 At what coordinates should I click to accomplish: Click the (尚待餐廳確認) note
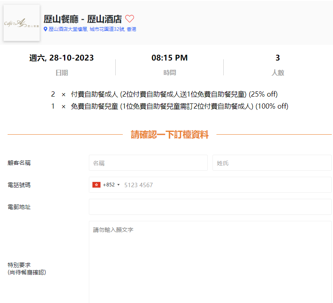tap(27, 273)
